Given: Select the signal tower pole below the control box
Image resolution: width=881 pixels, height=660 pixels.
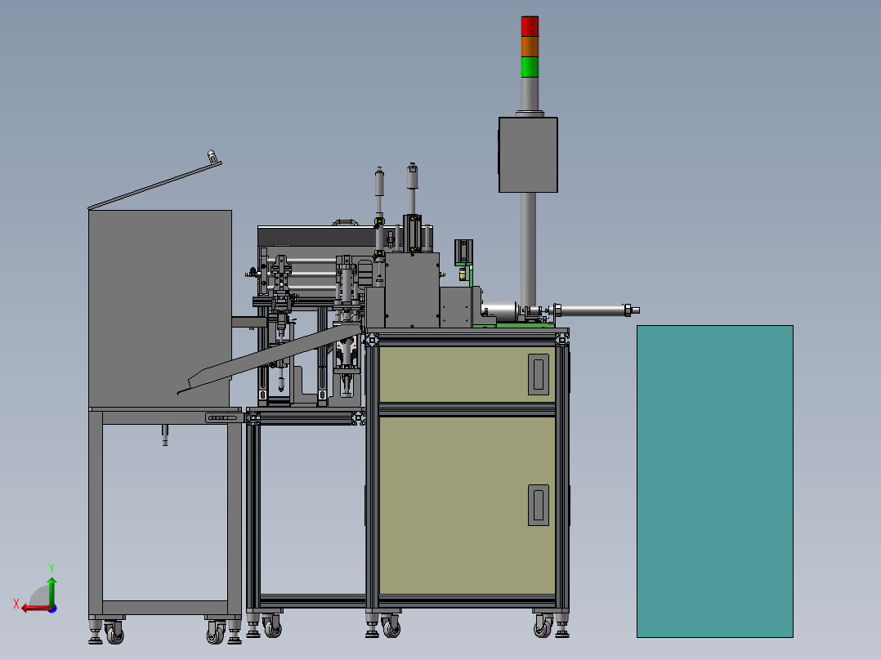Looking at the screenshot, I should pyautogui.click(x=528, y=249).
